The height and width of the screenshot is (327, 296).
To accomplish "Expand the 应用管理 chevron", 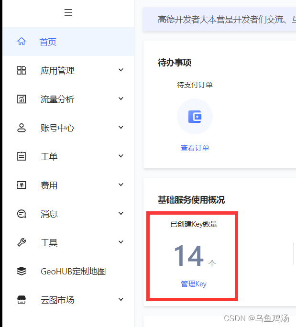I will click(121, 70).
